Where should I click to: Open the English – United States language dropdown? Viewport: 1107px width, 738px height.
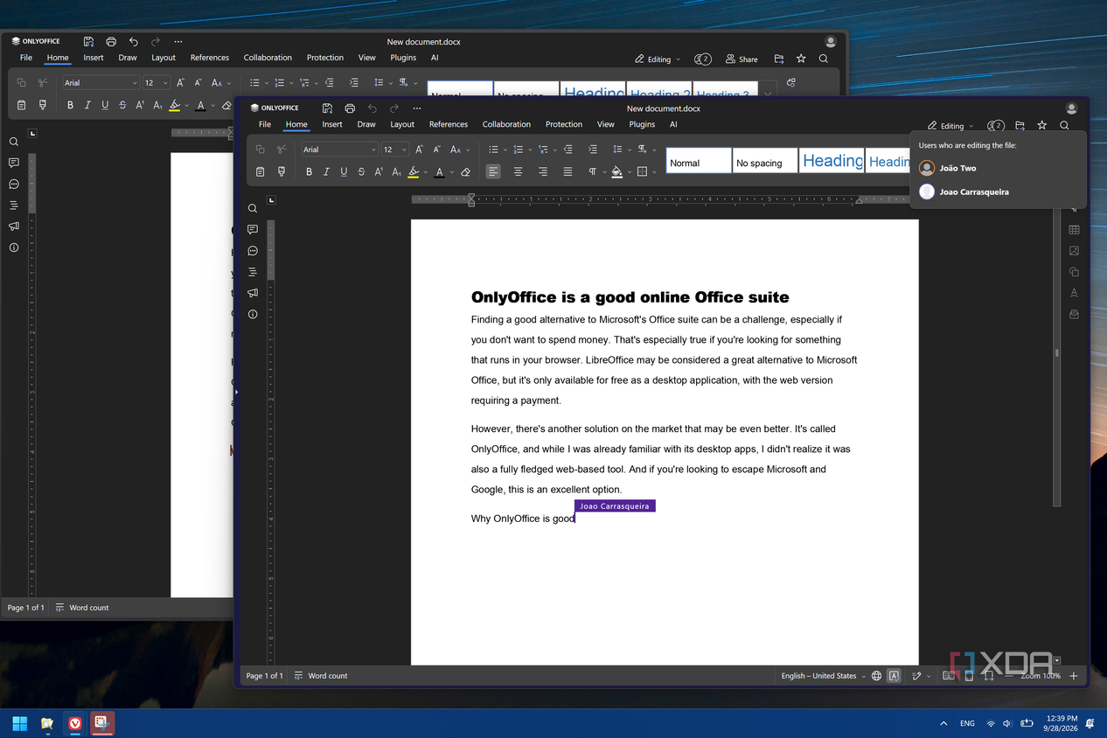click(x=824, y=676)
